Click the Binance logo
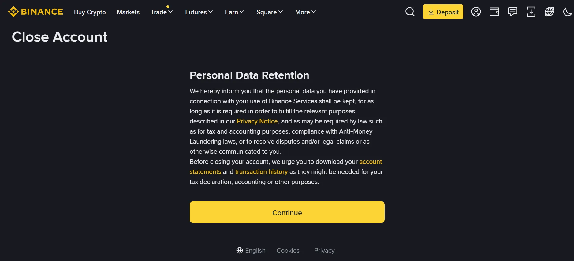Viewport: 574px width, 261px height. 35,12
